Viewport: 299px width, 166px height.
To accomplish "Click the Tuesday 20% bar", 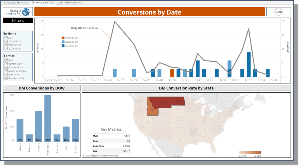I will [38, 126].
